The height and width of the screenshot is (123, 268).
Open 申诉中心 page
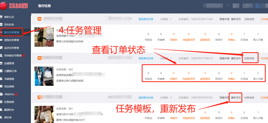tap(11, 94)
